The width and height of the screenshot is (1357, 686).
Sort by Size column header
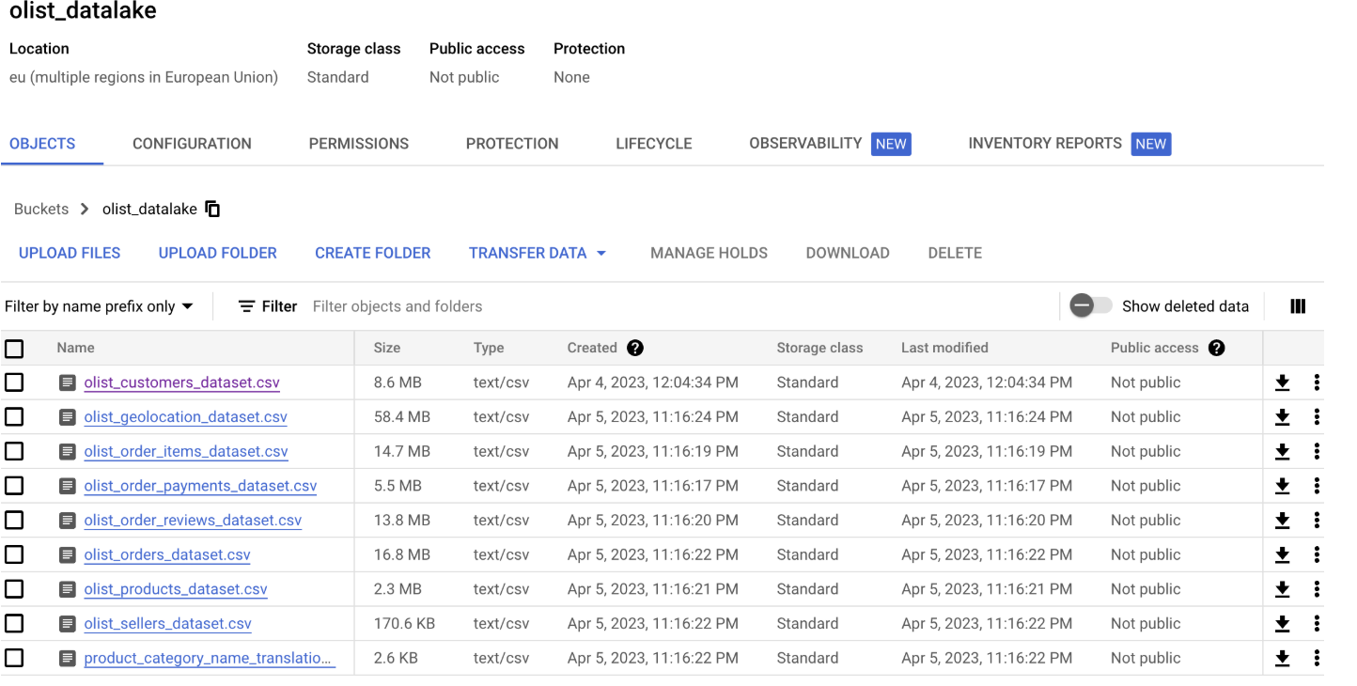[x=387, y=348]
